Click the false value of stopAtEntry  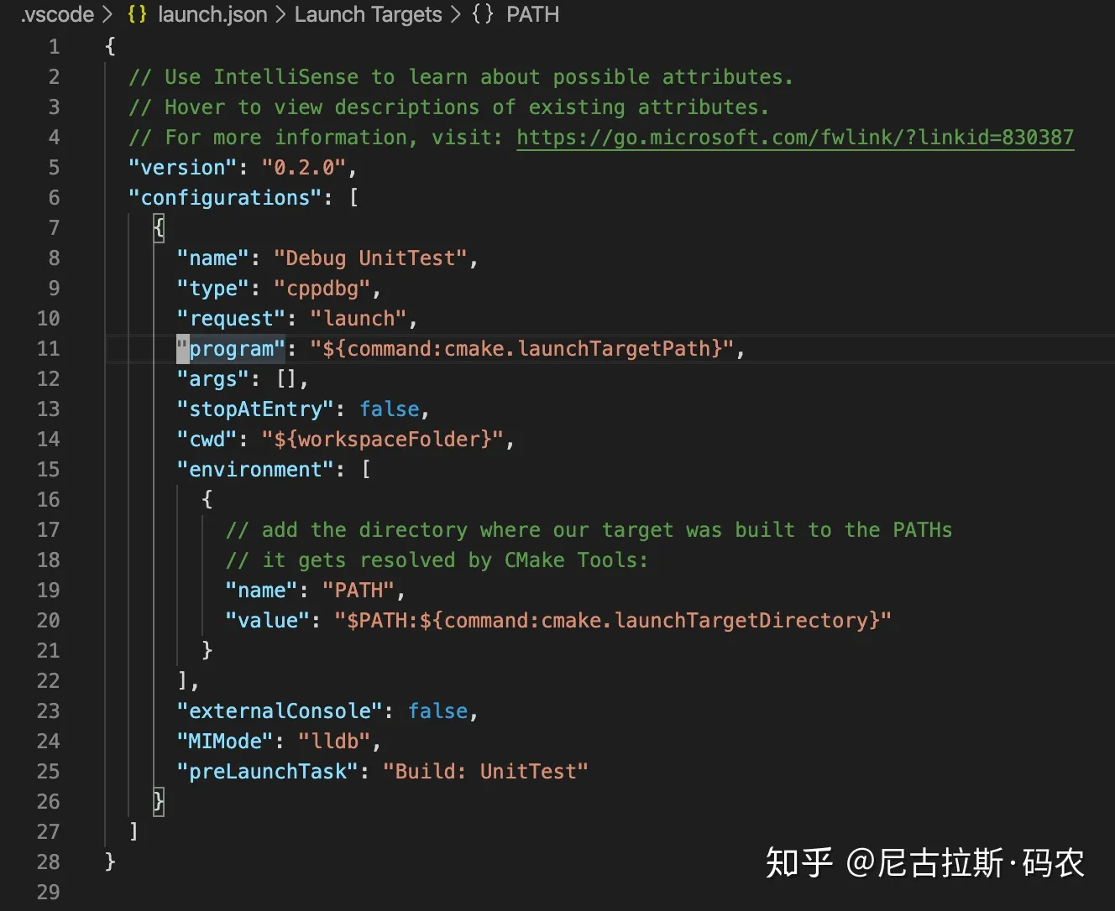(389, 409)
